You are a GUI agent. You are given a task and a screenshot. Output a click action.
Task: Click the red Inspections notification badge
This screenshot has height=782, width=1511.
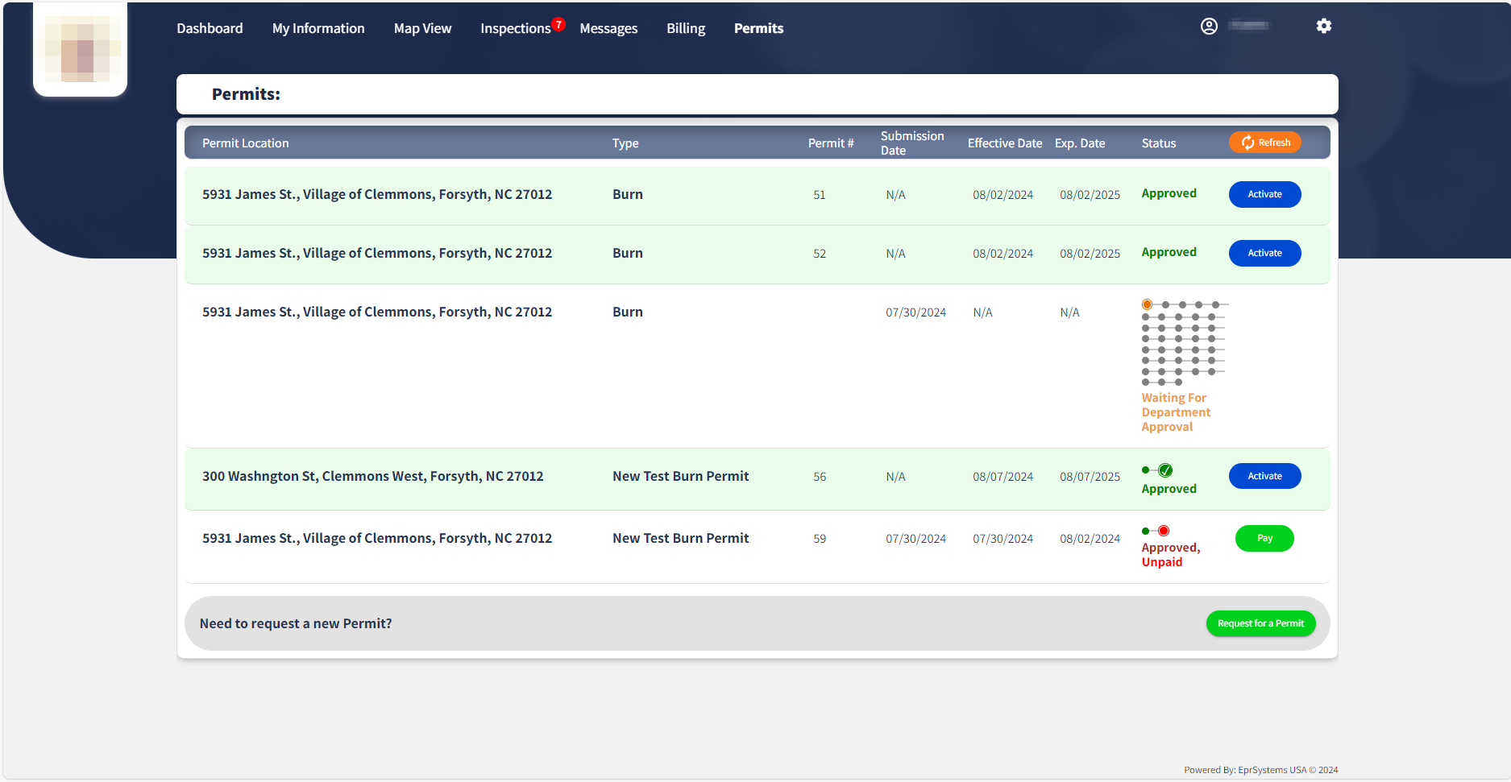pos(558,24)
